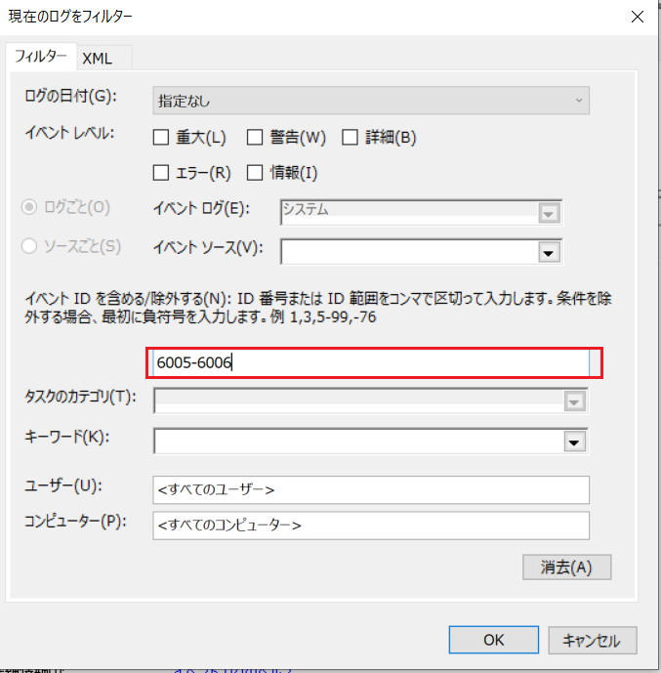
Task: Expand the イベント ソース dropdown arrow
Action: point(549,252)
